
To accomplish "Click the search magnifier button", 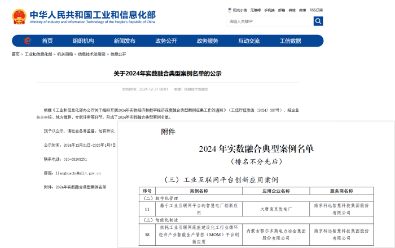I will tap(318, 21).
